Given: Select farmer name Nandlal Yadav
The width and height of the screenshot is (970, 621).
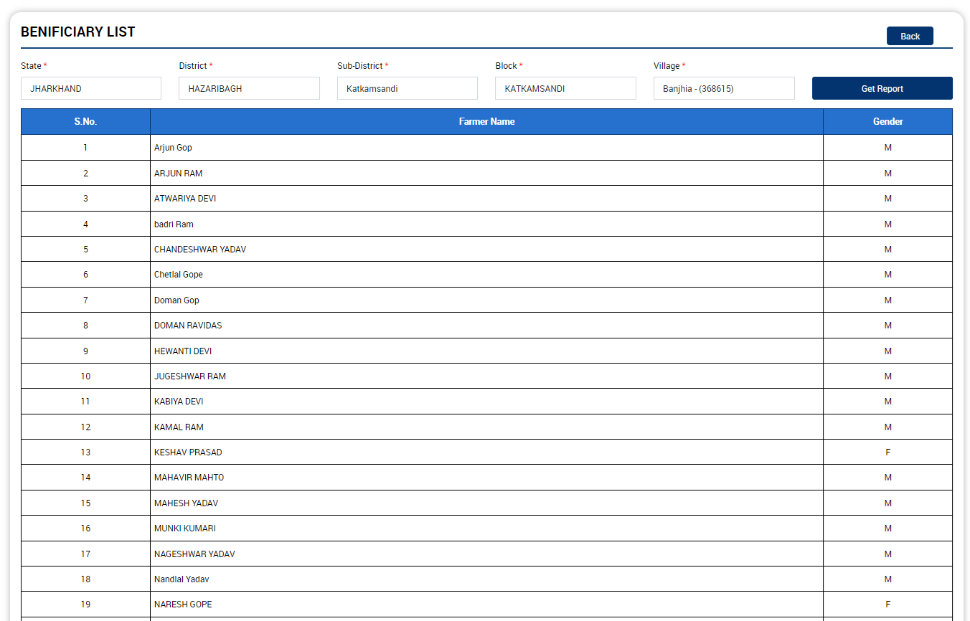Looking at the screenshot, I should [182, 579].
